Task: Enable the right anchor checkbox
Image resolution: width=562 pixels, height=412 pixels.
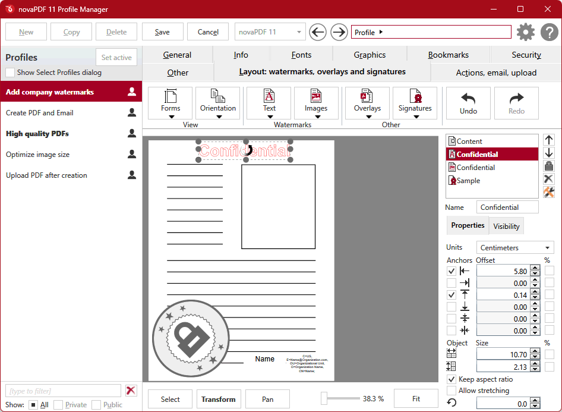Action: click(x=452, y=283)
